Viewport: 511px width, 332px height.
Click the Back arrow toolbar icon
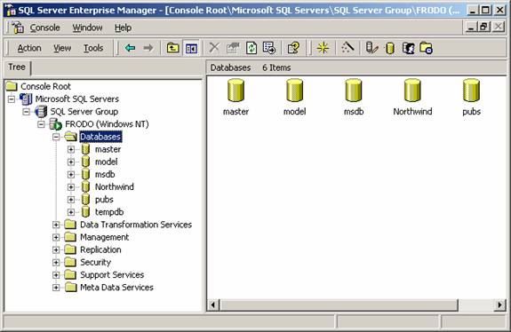pos(130,48)
